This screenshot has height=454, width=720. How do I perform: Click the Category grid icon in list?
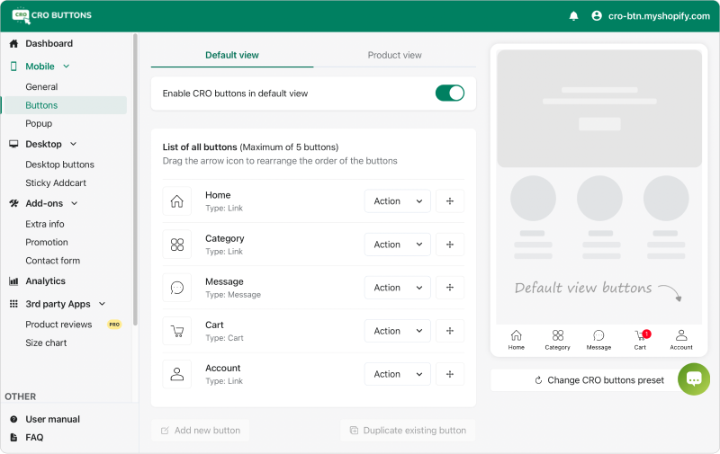click(x=177, y=245)
